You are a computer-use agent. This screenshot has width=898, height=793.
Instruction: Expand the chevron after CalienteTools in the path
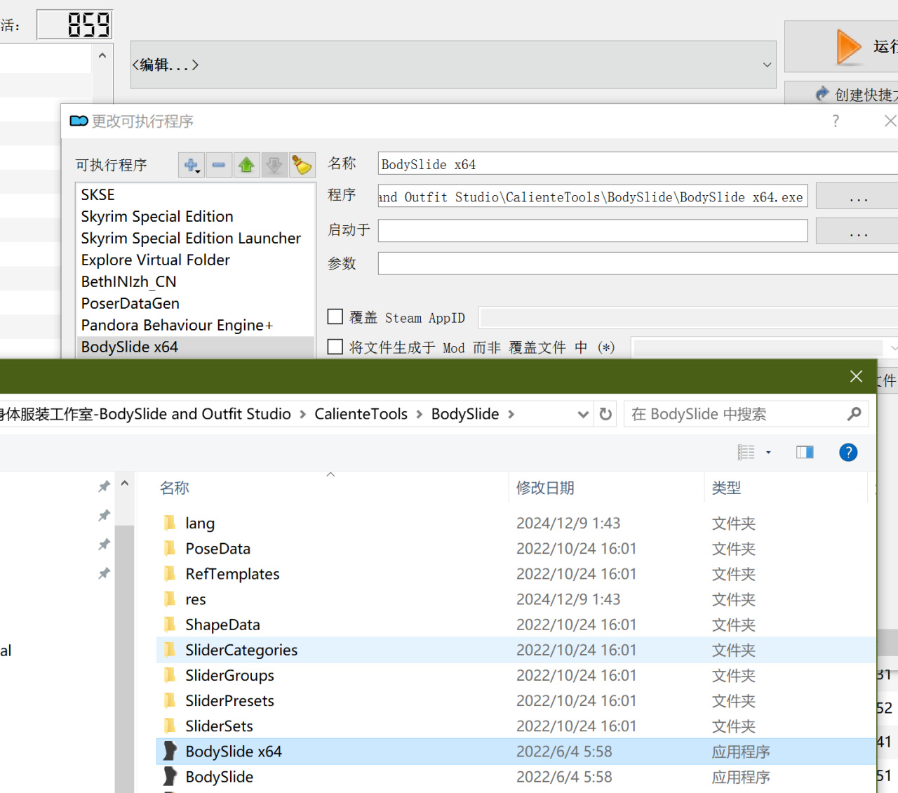pyautogui.click(x=420, y=415)
